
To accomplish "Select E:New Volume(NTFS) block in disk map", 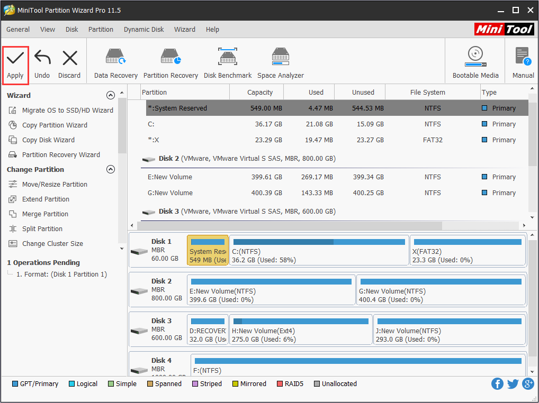I will coord(271,290).
